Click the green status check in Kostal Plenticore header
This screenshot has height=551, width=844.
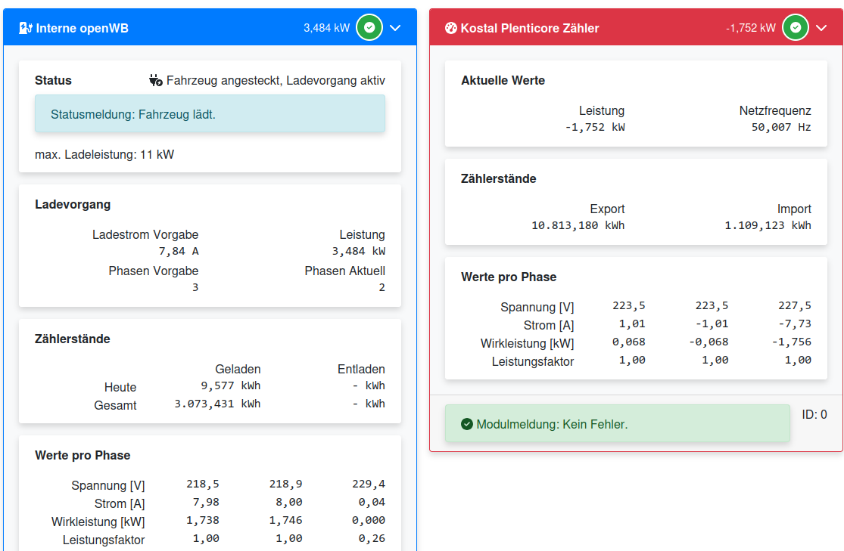(x=796, y=27)
